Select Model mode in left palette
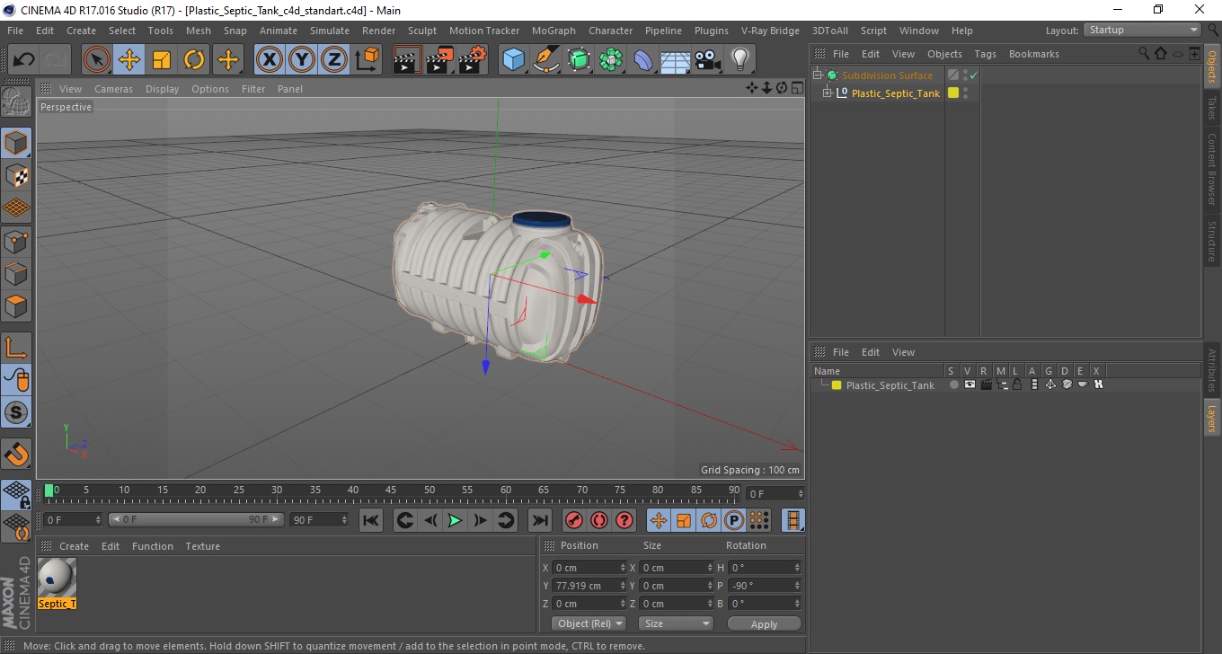Image resolution: width=1222 pixels, height=654 pixels. coord(16,143)
